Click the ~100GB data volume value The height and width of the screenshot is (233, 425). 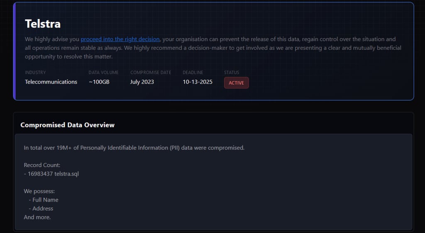click(99, 82)
